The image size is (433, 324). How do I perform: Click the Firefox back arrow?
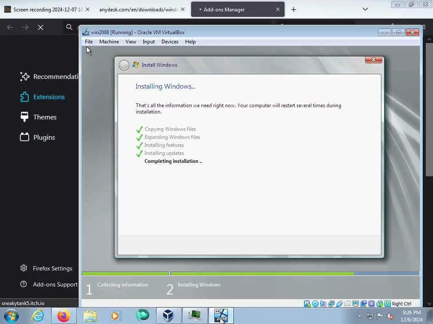pyautogui.click(x=10, y=27)
